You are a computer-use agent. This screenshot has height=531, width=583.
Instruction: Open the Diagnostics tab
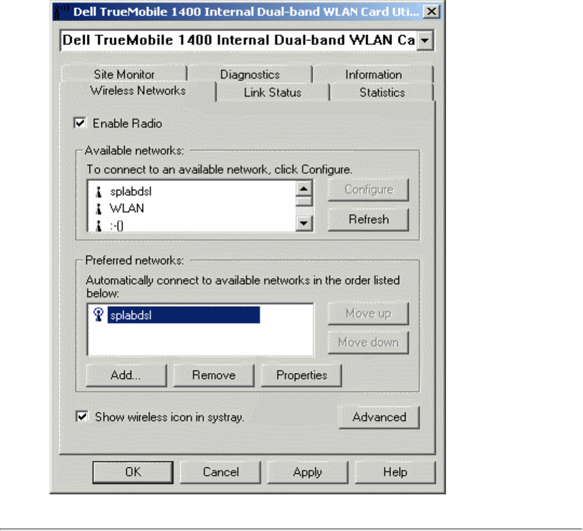click(x=250, y=74)
